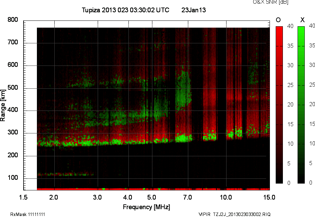Click the 15 dB tick on O color bar

290,124
